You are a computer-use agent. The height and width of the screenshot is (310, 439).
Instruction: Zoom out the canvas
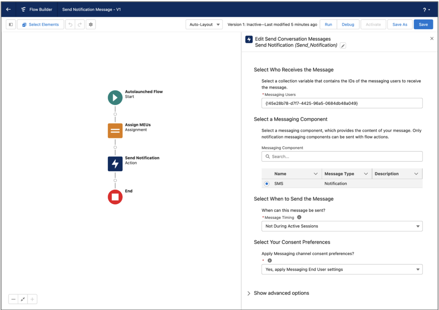click(13, 299)
